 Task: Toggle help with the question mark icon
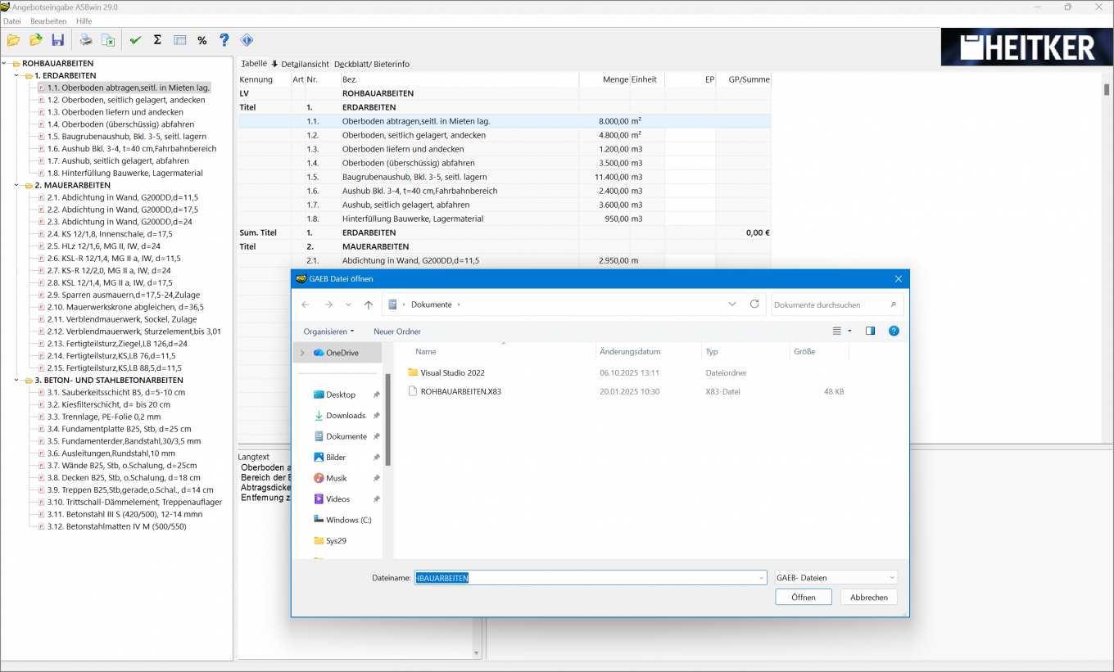[224, 38]
